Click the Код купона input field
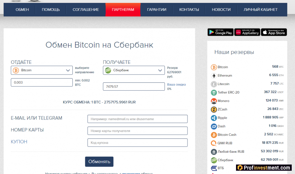295x174 pixels. pyautogui.click(x=138, y=143)
